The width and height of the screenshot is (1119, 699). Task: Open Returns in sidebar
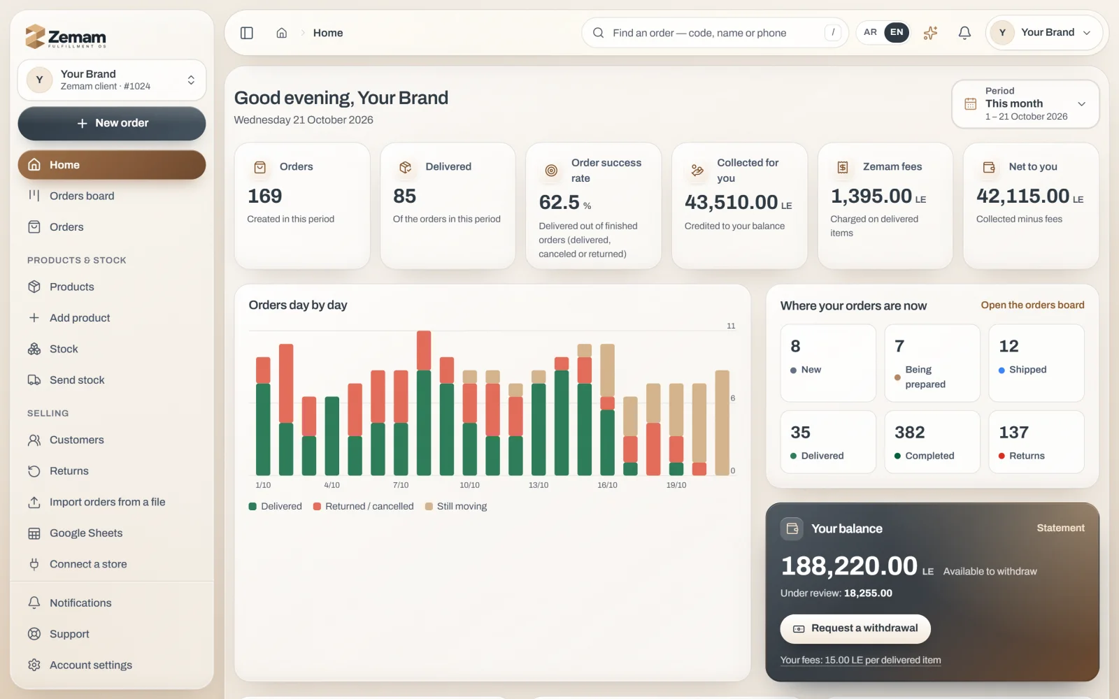pyautogui.click(x=112, y=471)
